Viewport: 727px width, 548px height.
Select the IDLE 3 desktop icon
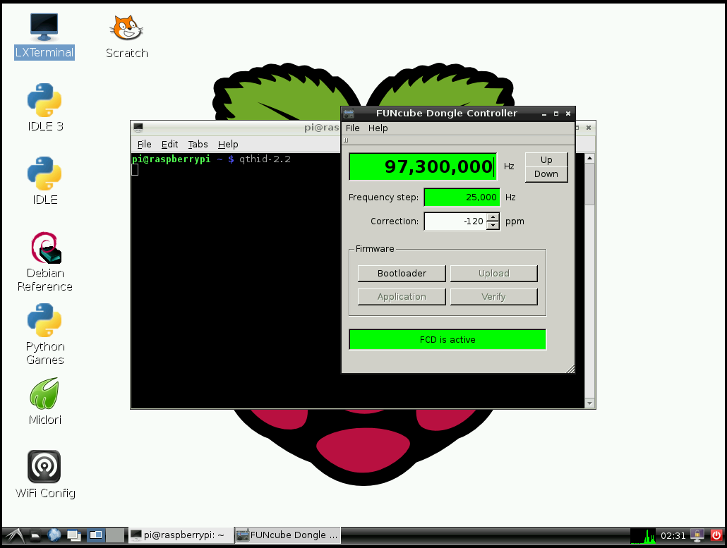(44, 107)
